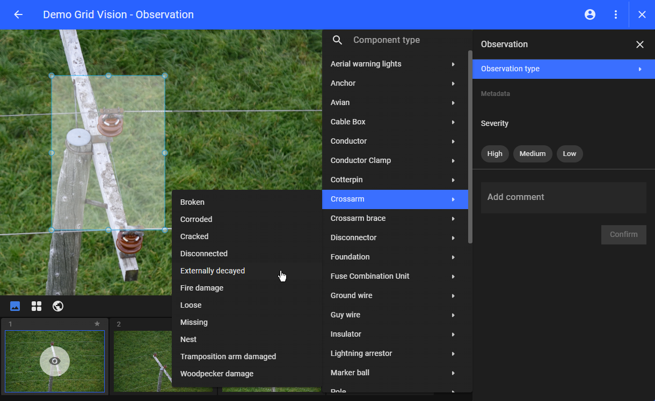
Task: Close the Observation panel
Action: (x=639, y=44)
